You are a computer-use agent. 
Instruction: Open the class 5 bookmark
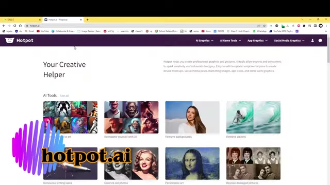[137, 31]
